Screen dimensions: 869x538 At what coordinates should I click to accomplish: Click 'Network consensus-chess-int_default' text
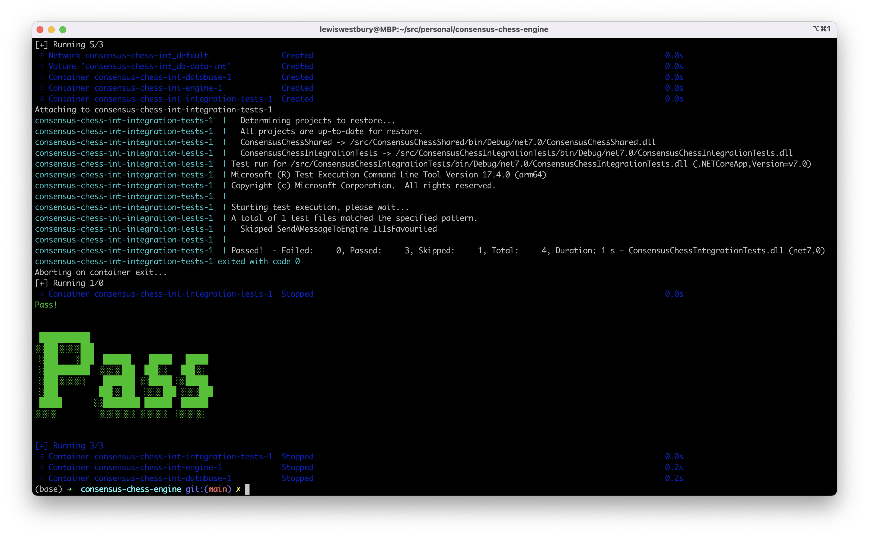[x=128, y=56]
